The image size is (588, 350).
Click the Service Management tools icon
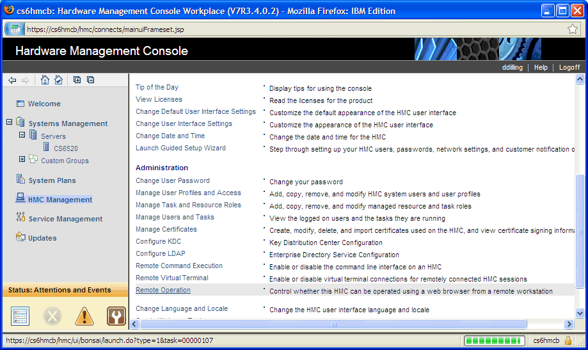click(20, 217)
